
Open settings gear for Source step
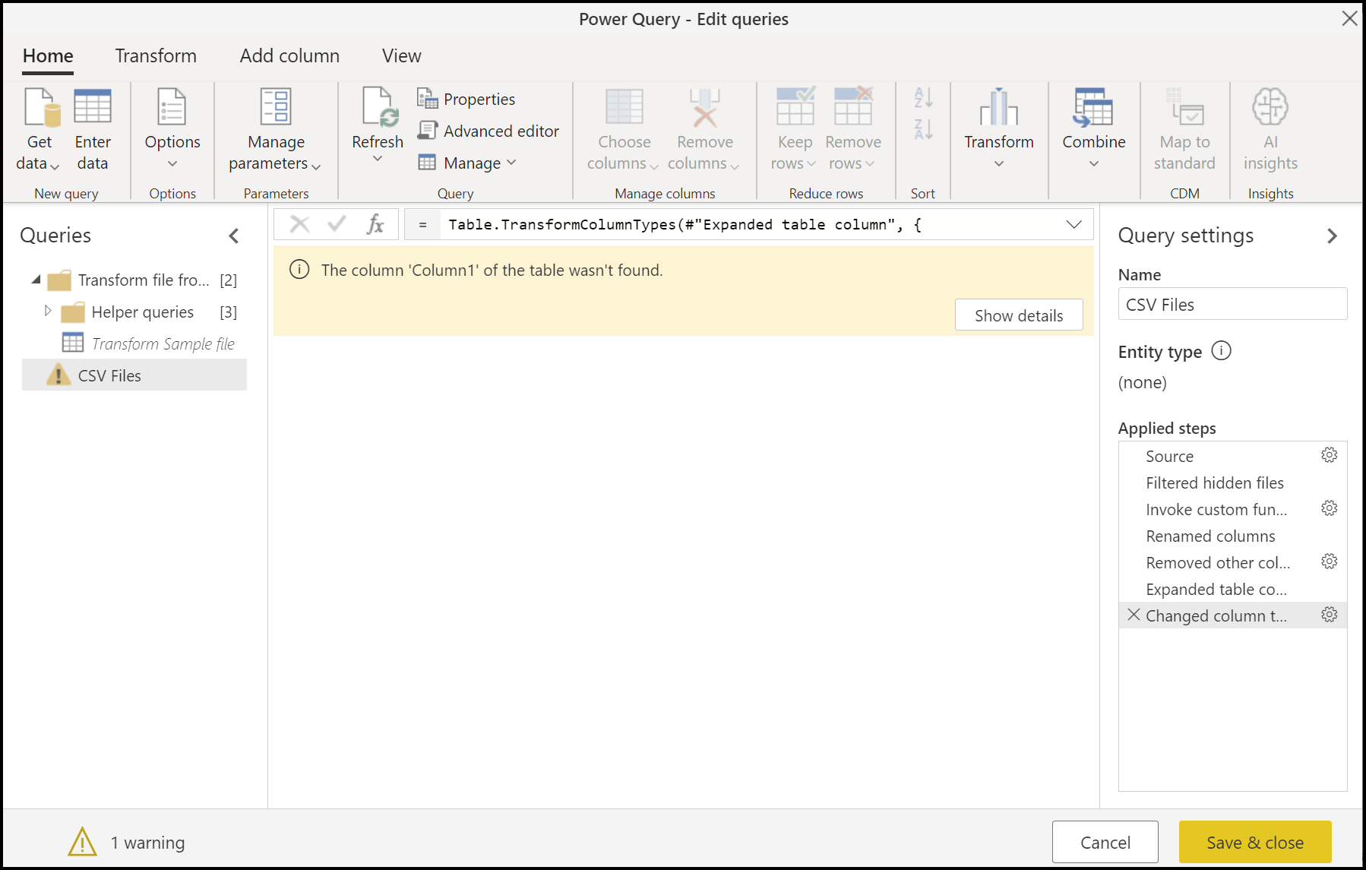coord(1329,455)
